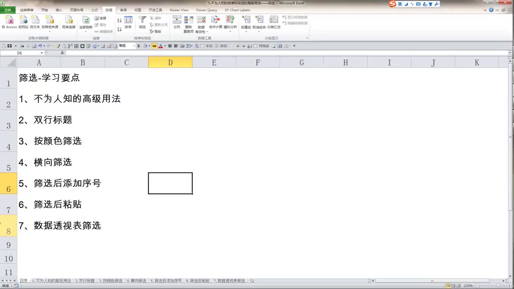Open the Power Query ribbon tab
Image resolution: width=514 pixels, height=289 pixels.
[x=207, y=10]
